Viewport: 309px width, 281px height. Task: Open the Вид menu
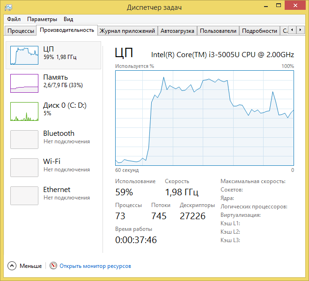68,19
